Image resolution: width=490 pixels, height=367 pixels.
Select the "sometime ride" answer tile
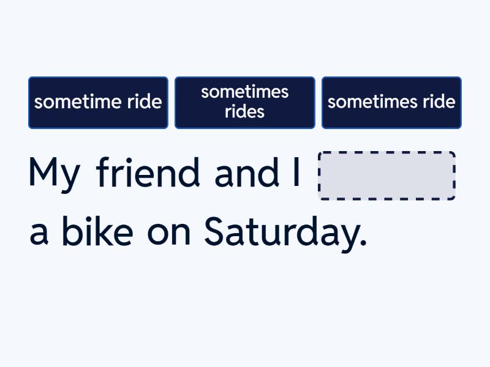tap(98, 103)
